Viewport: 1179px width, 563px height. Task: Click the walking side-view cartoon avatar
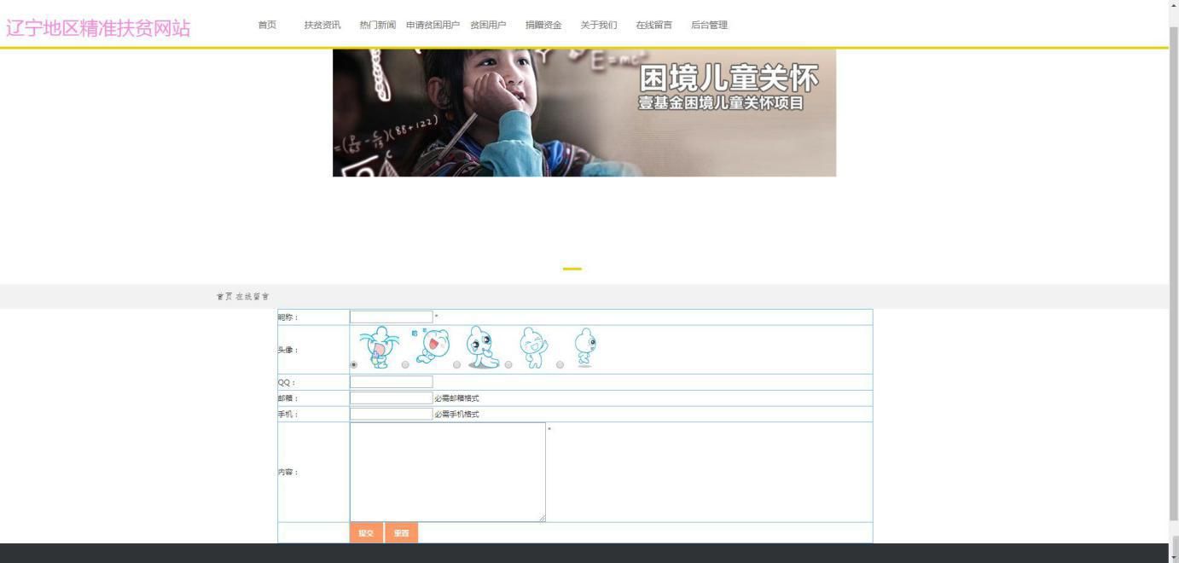click(585, 347)
